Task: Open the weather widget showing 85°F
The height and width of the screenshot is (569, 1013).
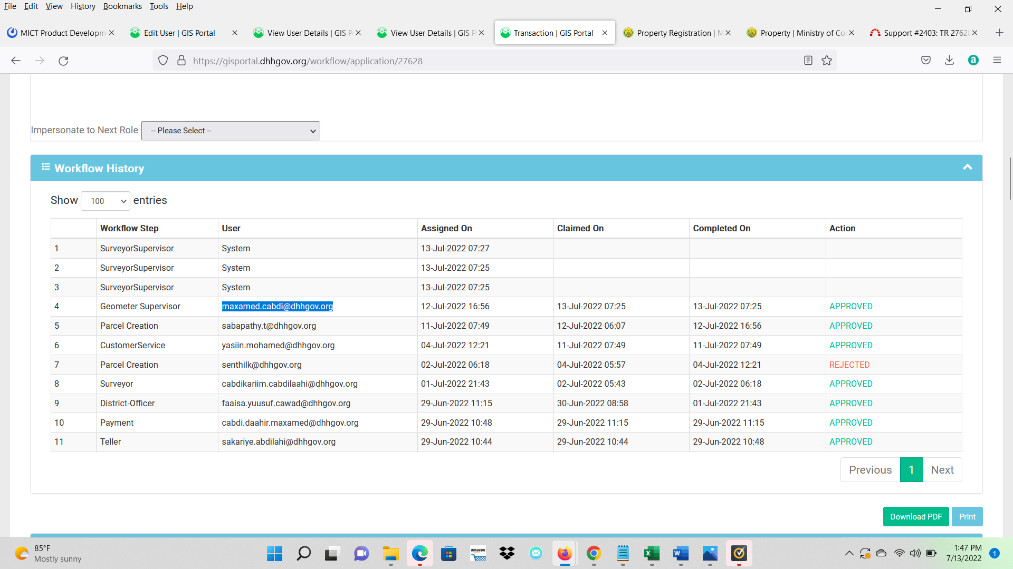Action: tap(47, 553)
